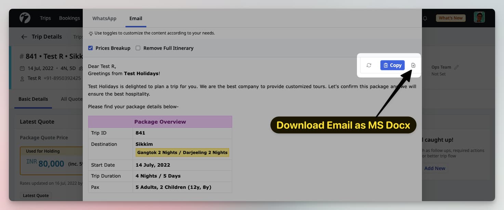Stay on the Basic Details tab
Viewport: 504px width, 210px height.
pos(33,99)
